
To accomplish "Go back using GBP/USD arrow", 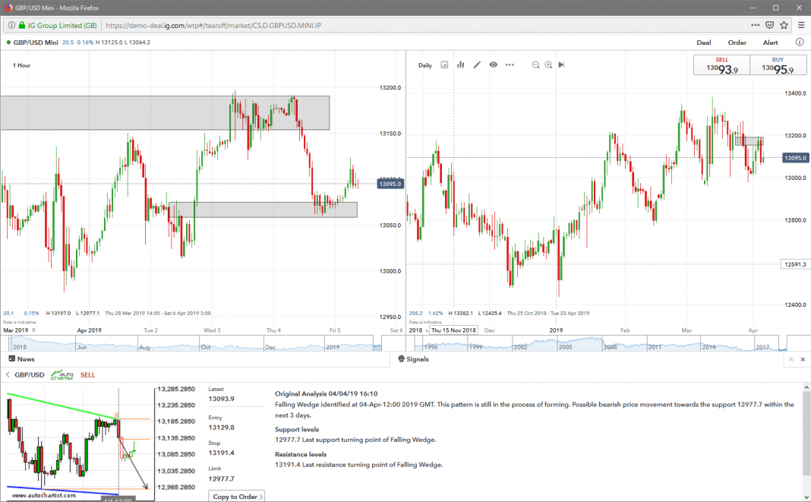I will pyautogui.click(x=8, y=374).
